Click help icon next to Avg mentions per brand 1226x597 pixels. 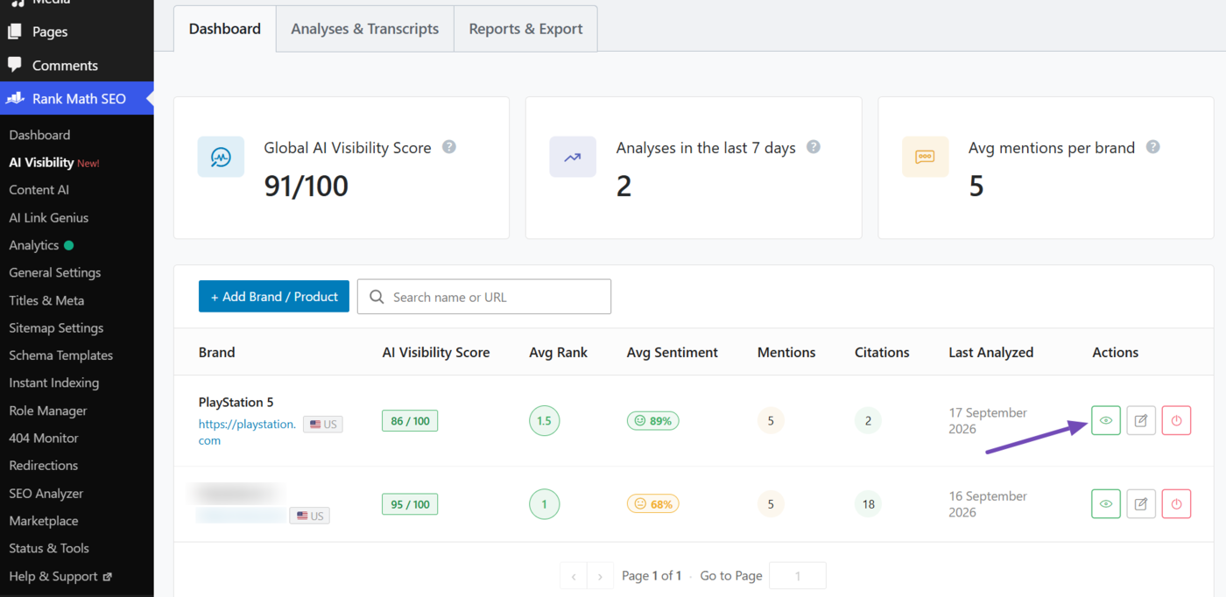(1153, 147)
